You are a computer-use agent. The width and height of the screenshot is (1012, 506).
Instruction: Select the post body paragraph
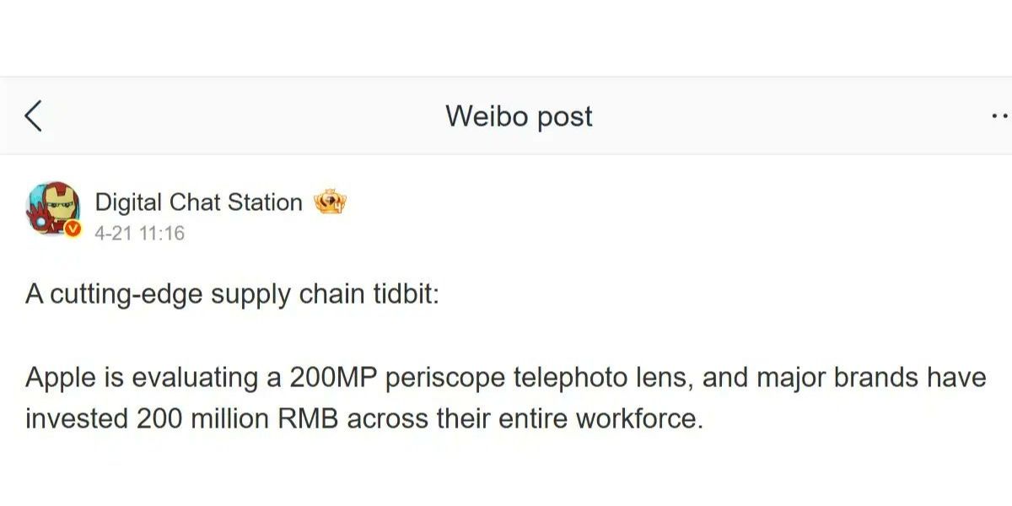422,396
